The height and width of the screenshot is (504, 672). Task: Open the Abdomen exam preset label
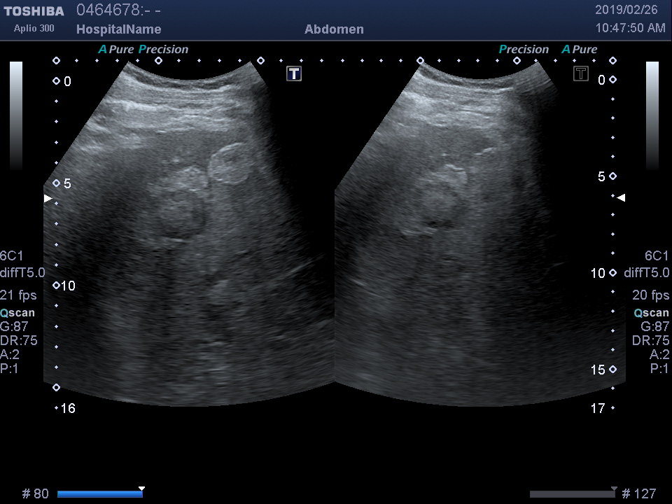click(x=334, y=29)
